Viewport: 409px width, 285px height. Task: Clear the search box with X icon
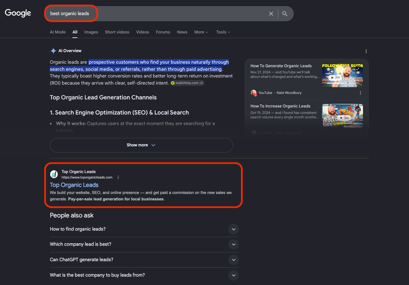click(271, 14)
